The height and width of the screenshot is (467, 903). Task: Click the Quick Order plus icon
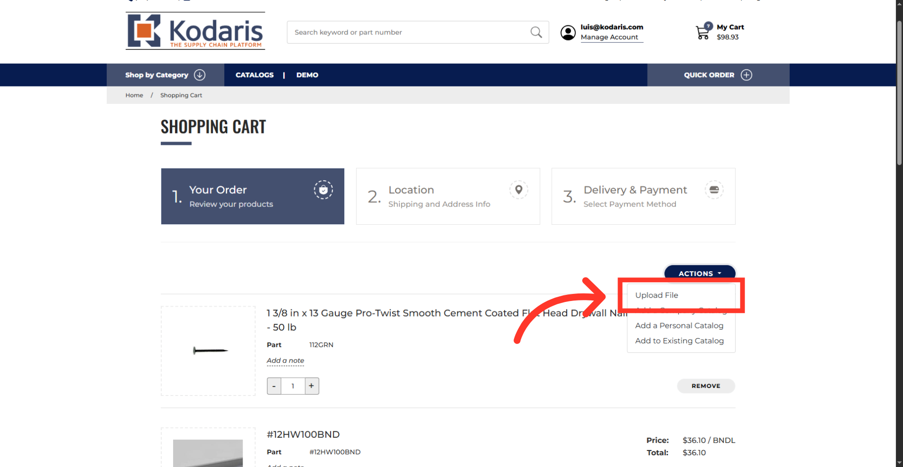click(746, 75)
